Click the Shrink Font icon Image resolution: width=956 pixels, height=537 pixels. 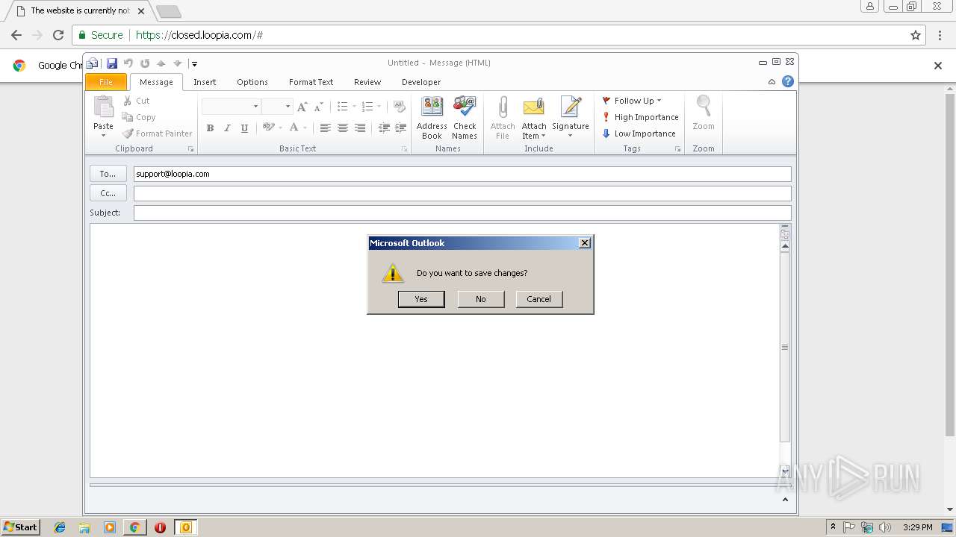point(318,107)
